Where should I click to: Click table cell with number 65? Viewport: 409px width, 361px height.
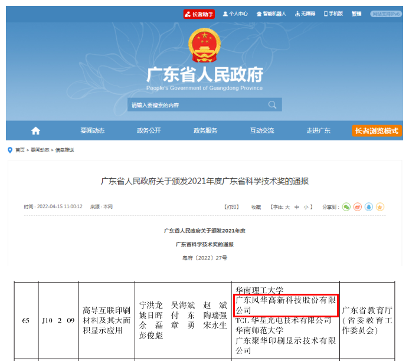[26, 321]
